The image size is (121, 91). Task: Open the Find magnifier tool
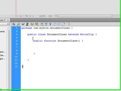click(x=18, y=24)
